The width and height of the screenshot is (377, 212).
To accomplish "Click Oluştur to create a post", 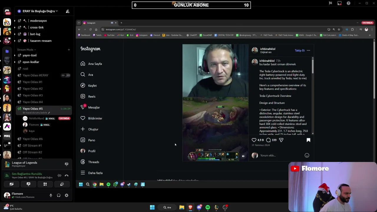I will 90,129.
